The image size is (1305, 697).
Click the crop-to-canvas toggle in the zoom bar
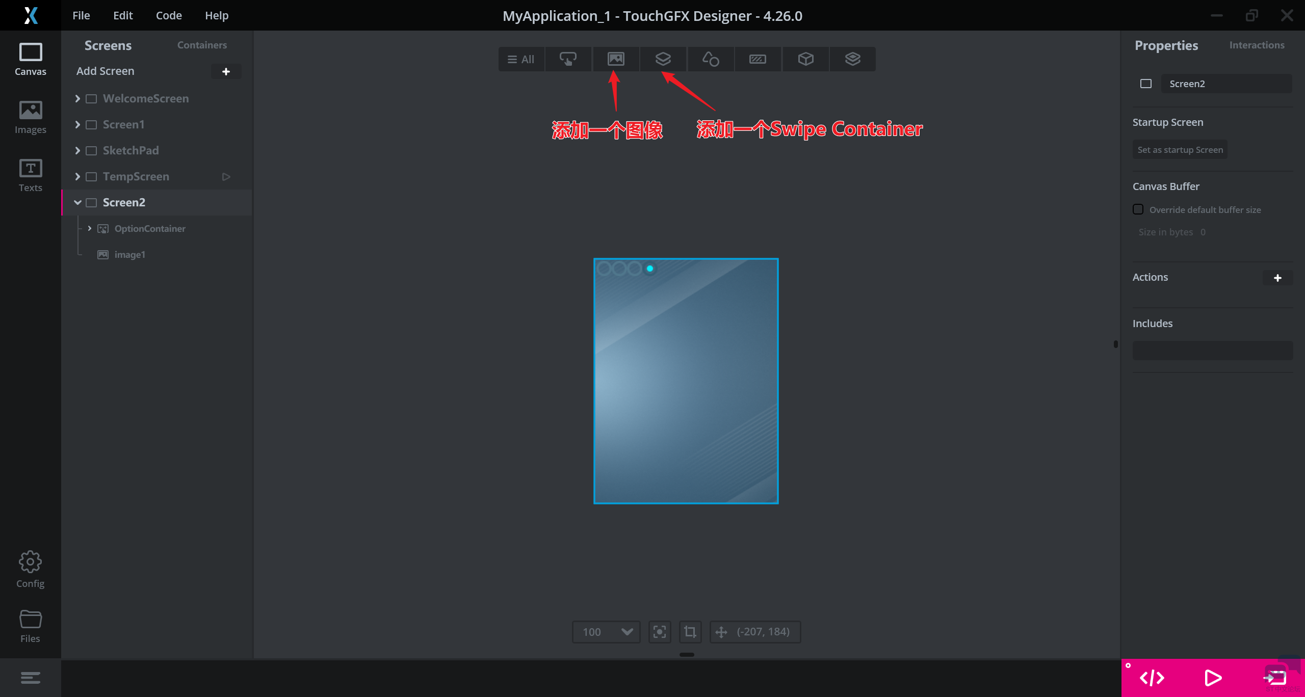pos(690,632)
